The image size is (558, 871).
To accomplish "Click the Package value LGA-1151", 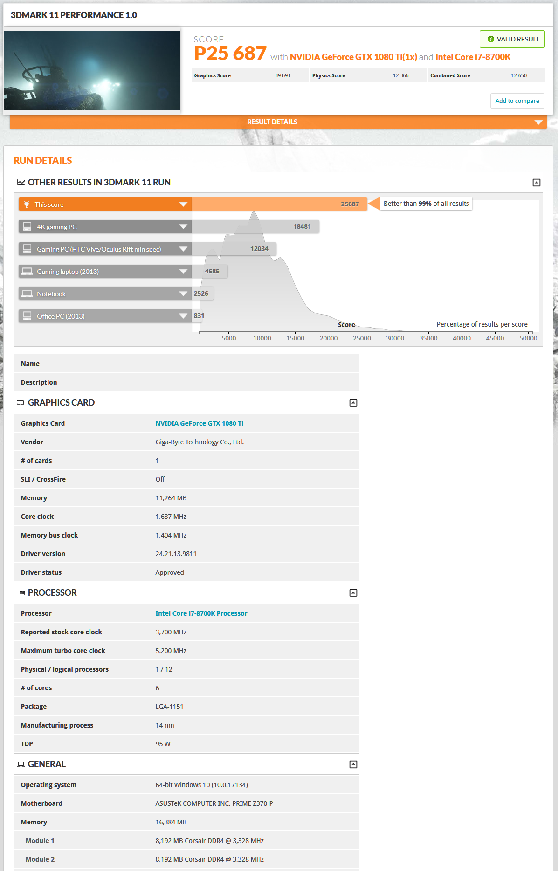I will tap(169, 707).
